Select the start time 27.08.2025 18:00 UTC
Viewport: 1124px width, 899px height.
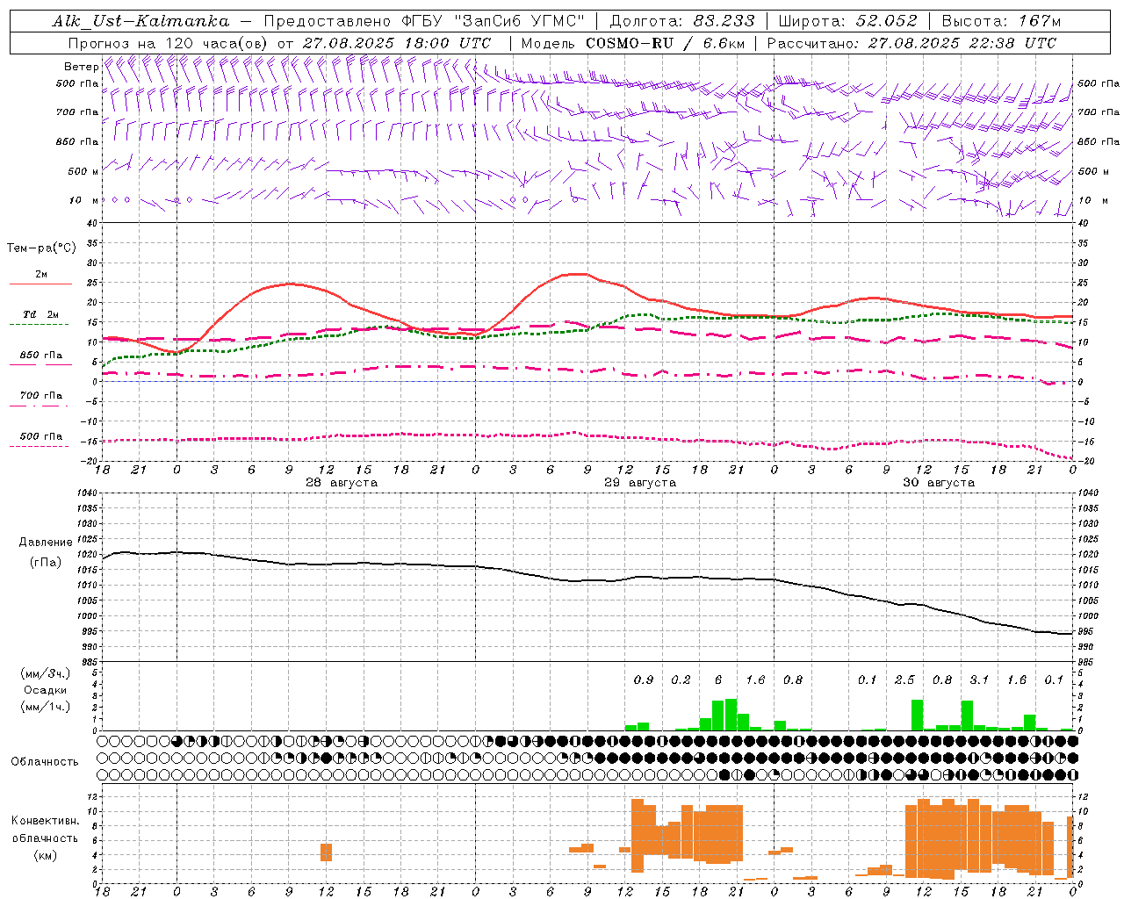397,43
